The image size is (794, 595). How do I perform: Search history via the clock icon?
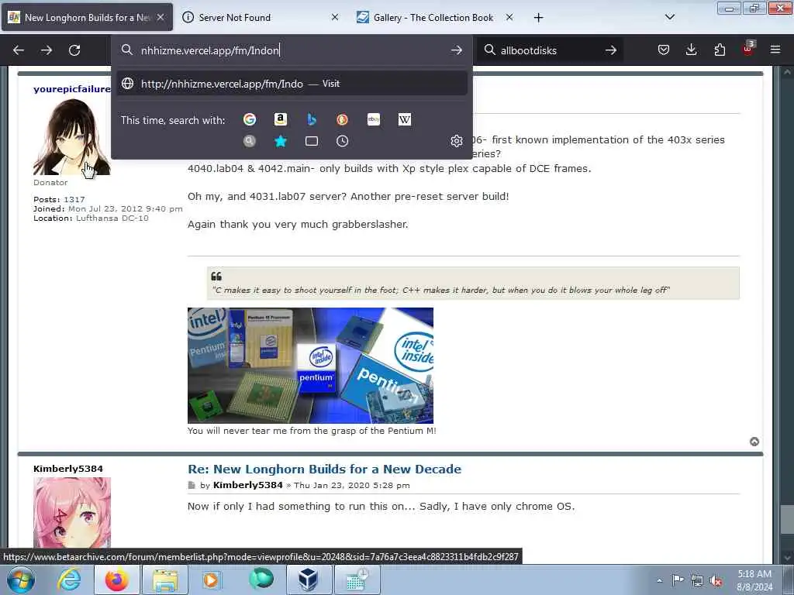pyautogui.click(x=342, y=141)
